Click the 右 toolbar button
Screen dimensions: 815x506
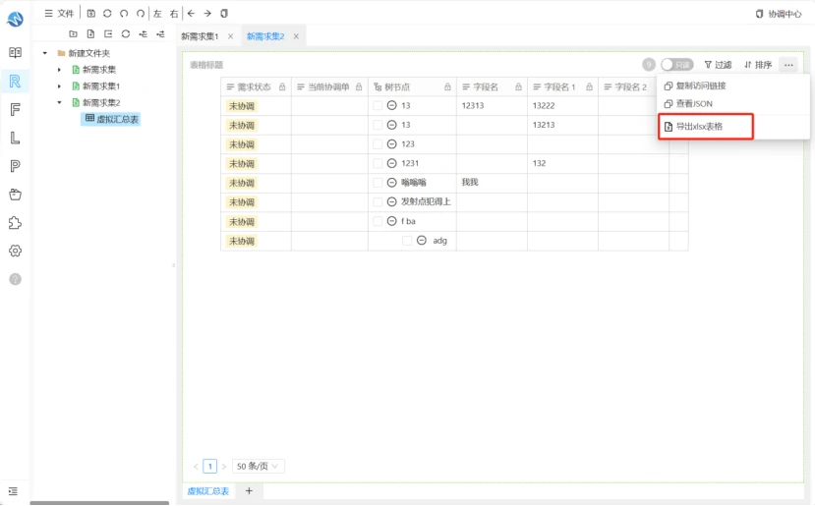coord(174,14)
